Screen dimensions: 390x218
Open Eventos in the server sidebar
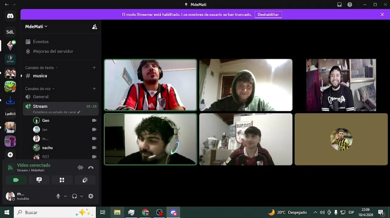click(61, 42)
